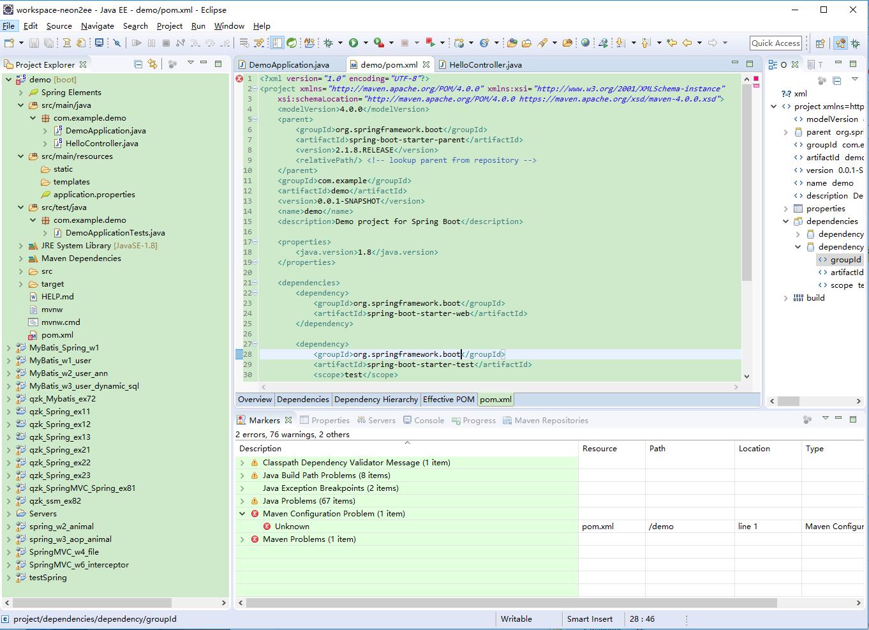This screenshot has height=630, width=869.
Task: Close the demo/pom.xml editor tab
Action: pos(426,64)
